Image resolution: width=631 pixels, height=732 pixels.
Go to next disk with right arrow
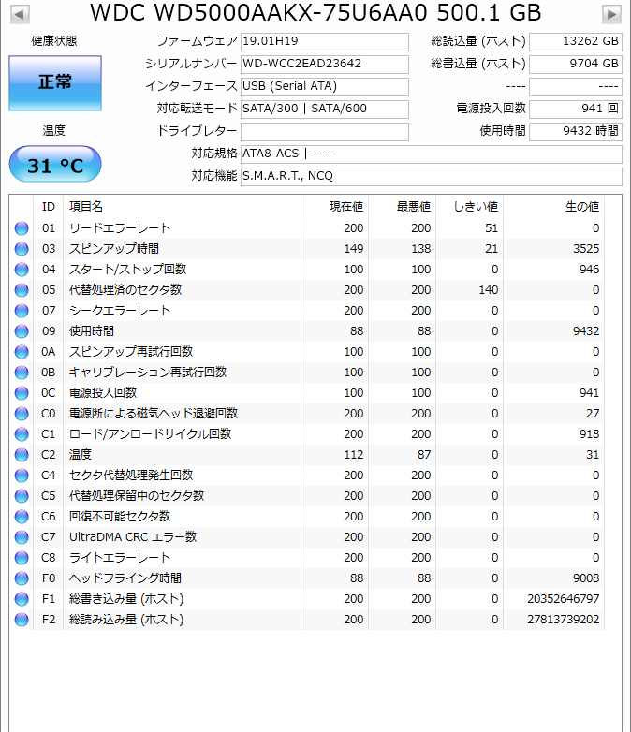pyautogui.click(x=611, y=14)
